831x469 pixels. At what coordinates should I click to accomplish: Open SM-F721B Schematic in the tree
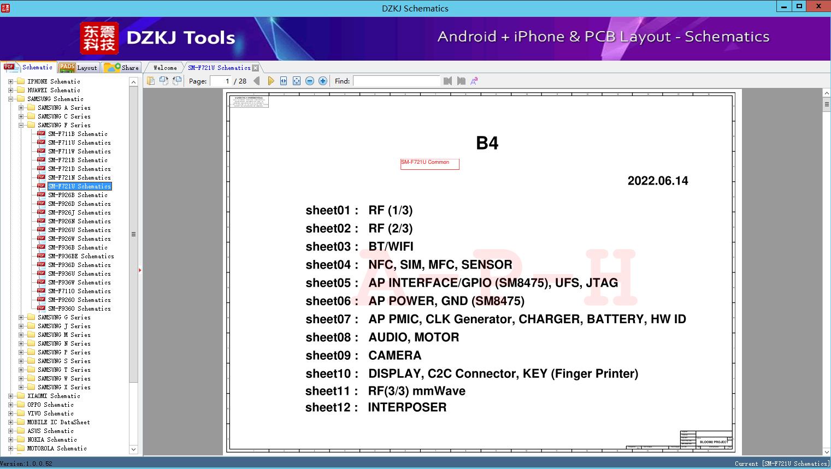coord(78,160)
